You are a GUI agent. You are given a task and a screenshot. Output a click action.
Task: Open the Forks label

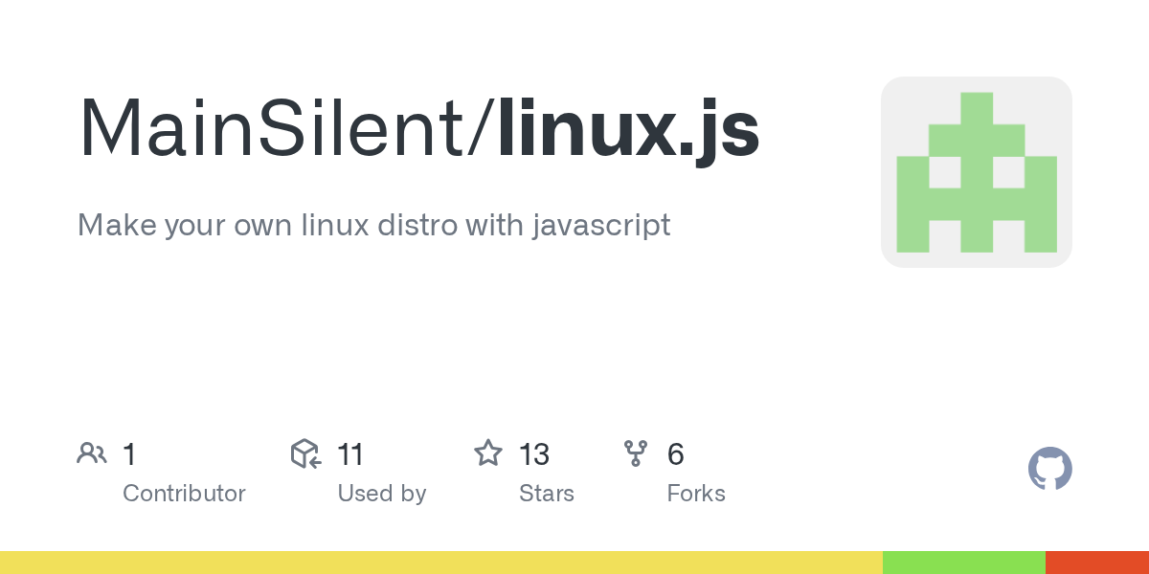coord(696,494)
